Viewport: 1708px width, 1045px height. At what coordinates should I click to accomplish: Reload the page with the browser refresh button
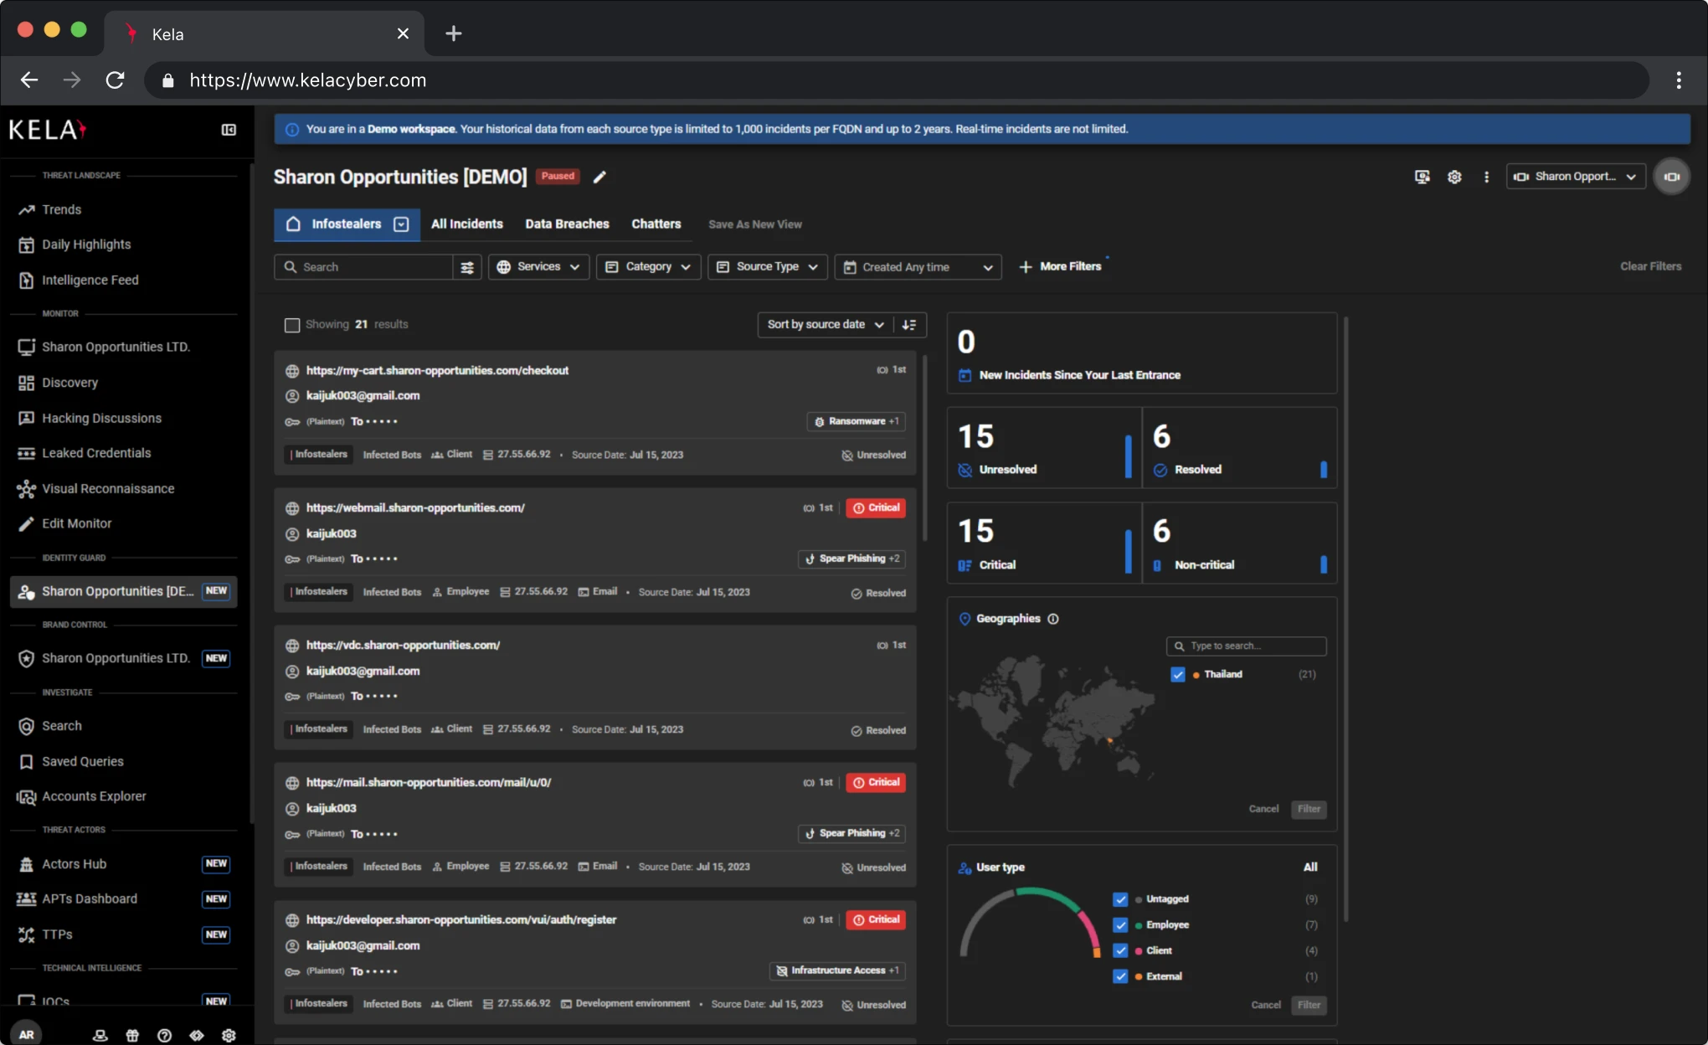tap(115, 80)
